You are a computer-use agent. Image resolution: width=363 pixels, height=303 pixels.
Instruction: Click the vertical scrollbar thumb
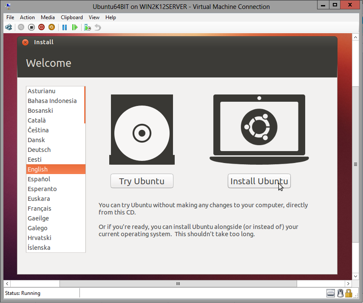click(x=355, y=164)
